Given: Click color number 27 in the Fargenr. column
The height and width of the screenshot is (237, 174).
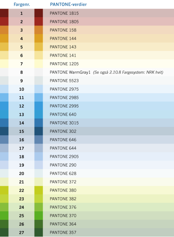Looking at the screenshot, I should [21, 233].
